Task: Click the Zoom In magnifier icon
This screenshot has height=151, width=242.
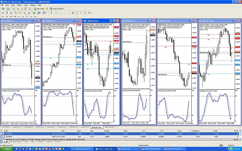Action: click(16, 13)
